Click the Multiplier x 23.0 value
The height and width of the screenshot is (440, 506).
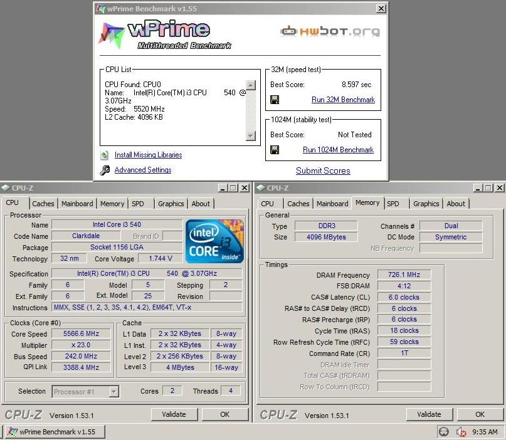click(x=82, y=345)
